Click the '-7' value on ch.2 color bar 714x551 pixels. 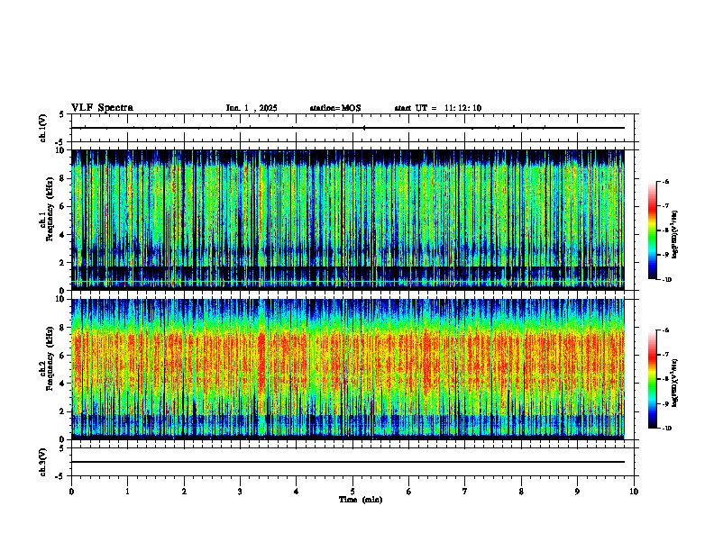click(x=665, y=355)
